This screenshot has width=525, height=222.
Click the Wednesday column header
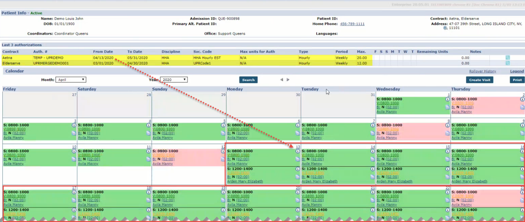pos(388,89)
